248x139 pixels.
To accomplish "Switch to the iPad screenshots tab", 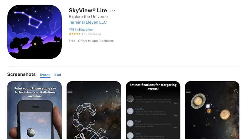I will pos(58,75).
